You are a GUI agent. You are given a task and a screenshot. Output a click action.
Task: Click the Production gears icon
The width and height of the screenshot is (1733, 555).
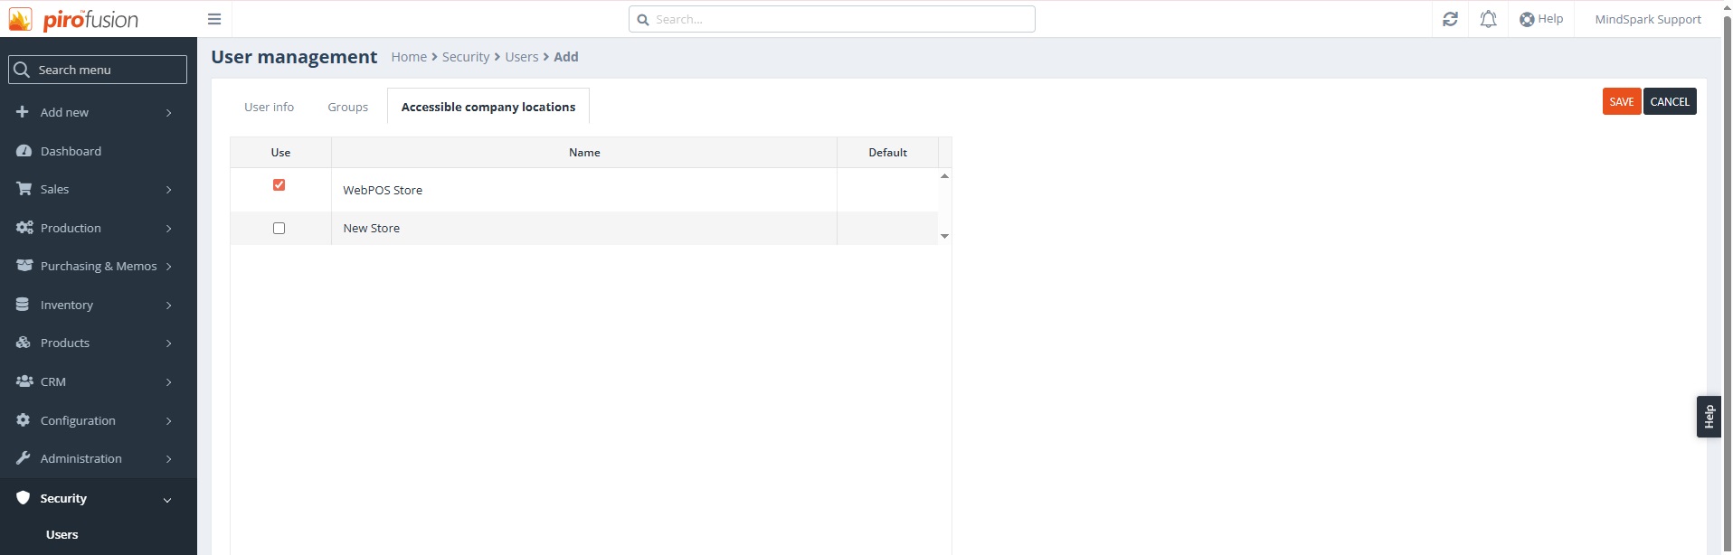[x=24, y=228]
